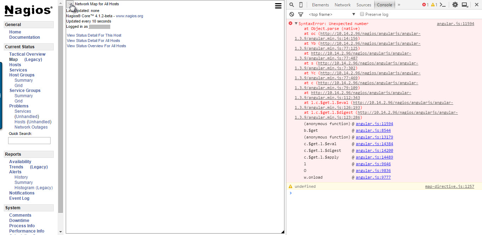Toggle the console drawer prompt icon
482x235 pixels.
click(x=442, y=5)
